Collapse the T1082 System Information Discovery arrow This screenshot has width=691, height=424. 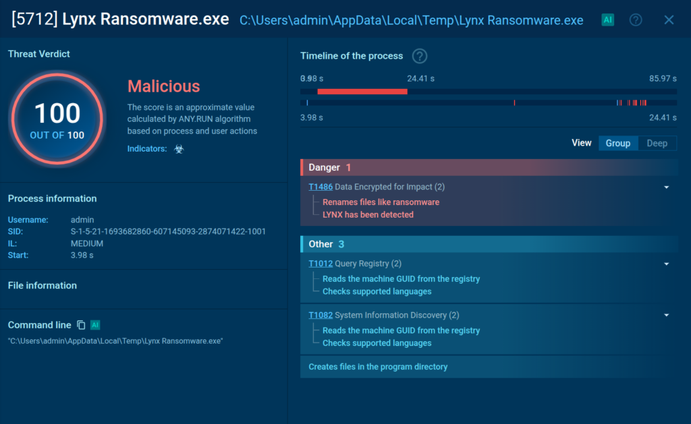(666, 315)
